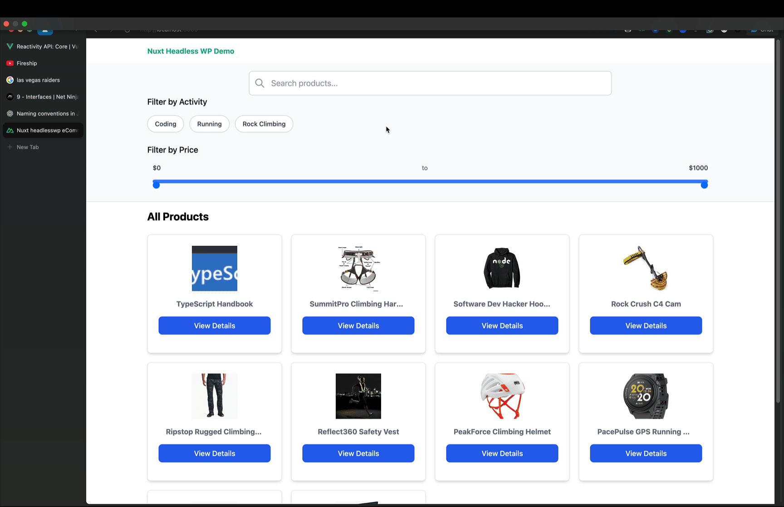Click the ChatGPT icon for Naming conventions tab

[10, 113]
